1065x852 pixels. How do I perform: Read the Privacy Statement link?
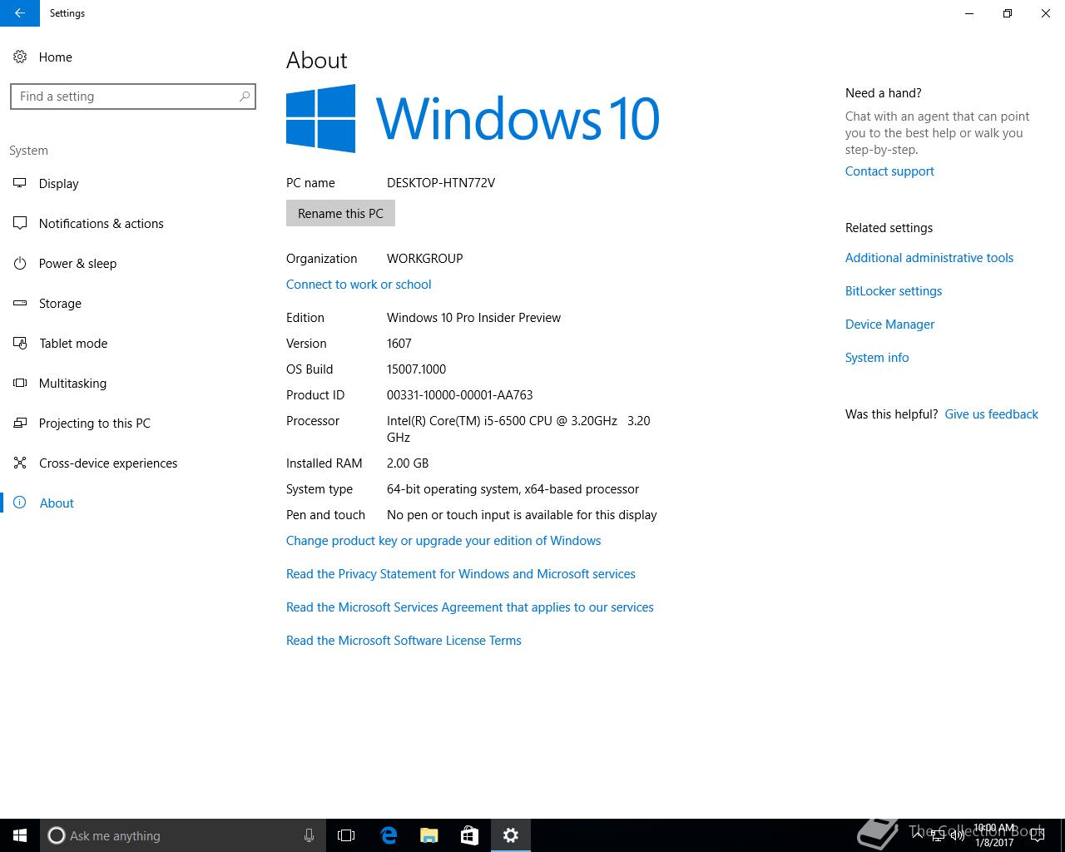461,573
